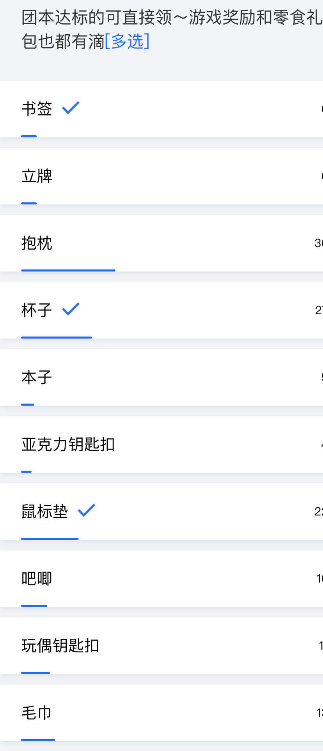Deselect the 鼠标垫 checkmark icon

(86, 510)
